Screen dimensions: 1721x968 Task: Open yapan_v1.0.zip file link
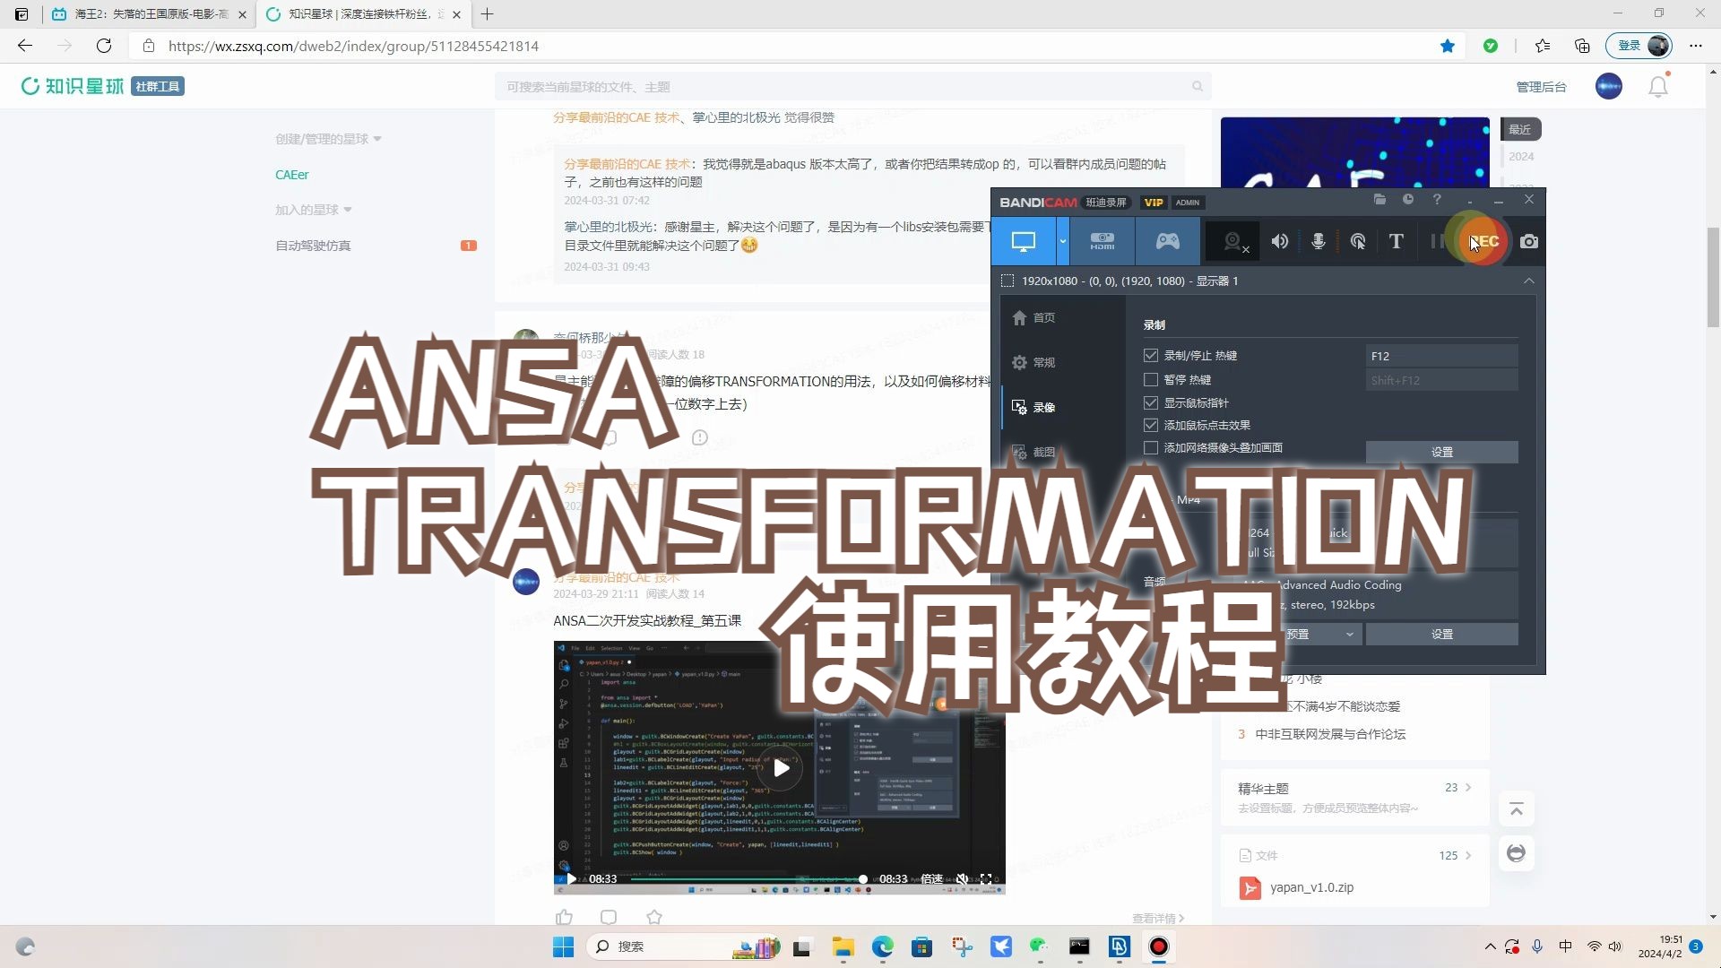tap(1311, 887)
